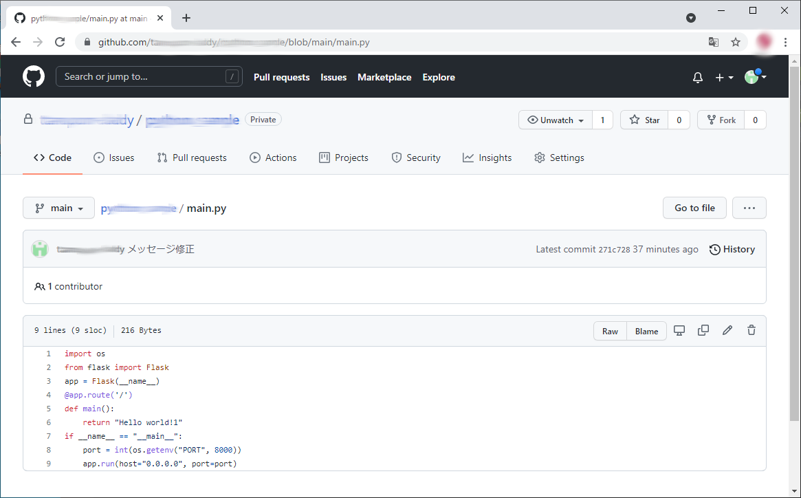Click the Google Translate icon in address bar
Image resolution: width=801 pixels, height=498 pixels.
tap(714, 42)
